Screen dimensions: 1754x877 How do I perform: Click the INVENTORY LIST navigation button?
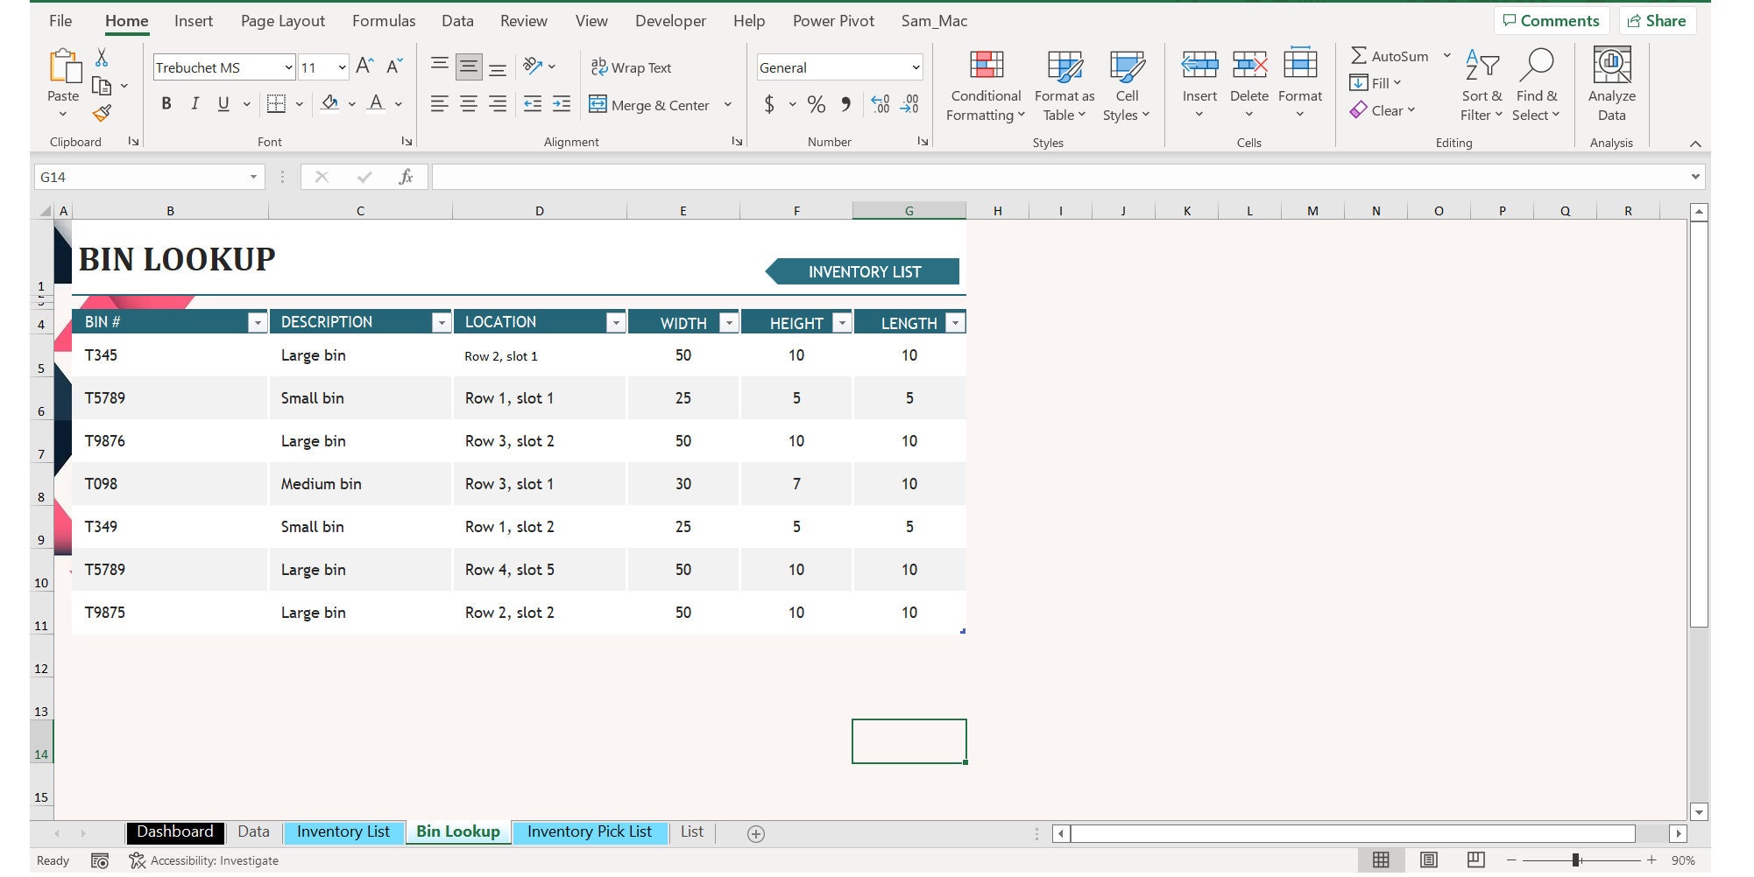pyautogui.click(x=864, y=271)
